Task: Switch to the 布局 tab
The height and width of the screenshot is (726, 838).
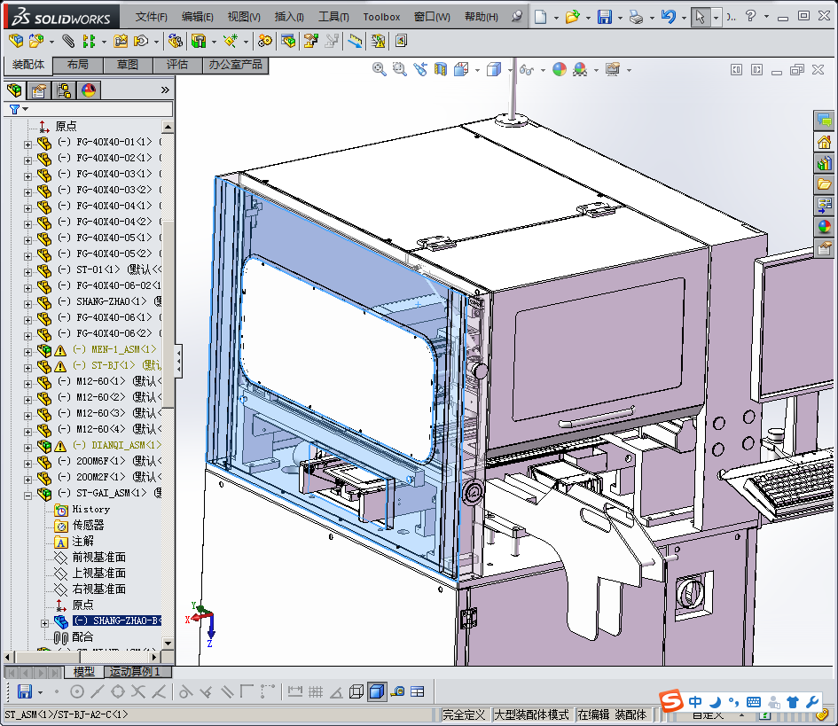Action: 78,65
